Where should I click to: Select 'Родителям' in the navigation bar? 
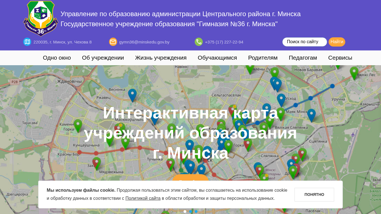pyautogui.click(x=263, y=58)
